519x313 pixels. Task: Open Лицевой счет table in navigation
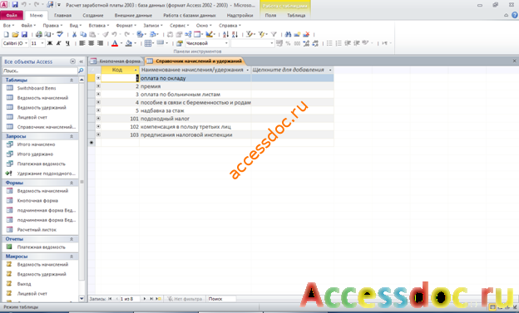click(x=32, y=117)
